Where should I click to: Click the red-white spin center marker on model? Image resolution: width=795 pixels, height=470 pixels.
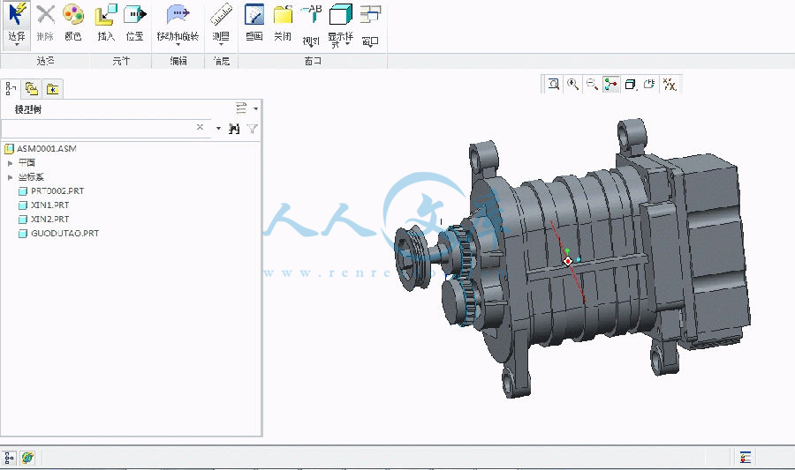[x=568, y=261]
